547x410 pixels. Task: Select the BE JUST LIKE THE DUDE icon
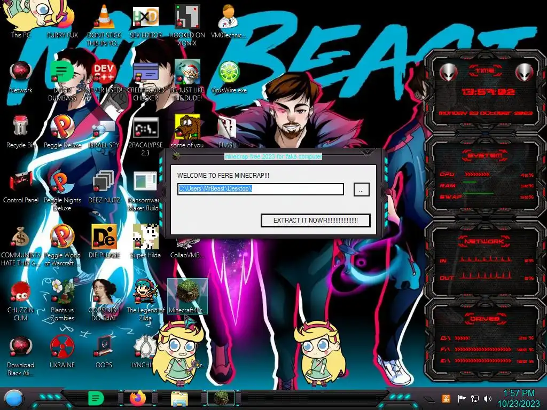[187, 80]
